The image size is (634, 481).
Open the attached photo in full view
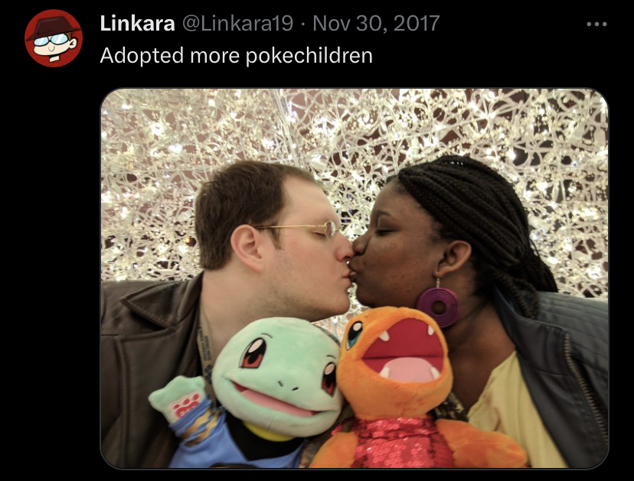point(355,278)
